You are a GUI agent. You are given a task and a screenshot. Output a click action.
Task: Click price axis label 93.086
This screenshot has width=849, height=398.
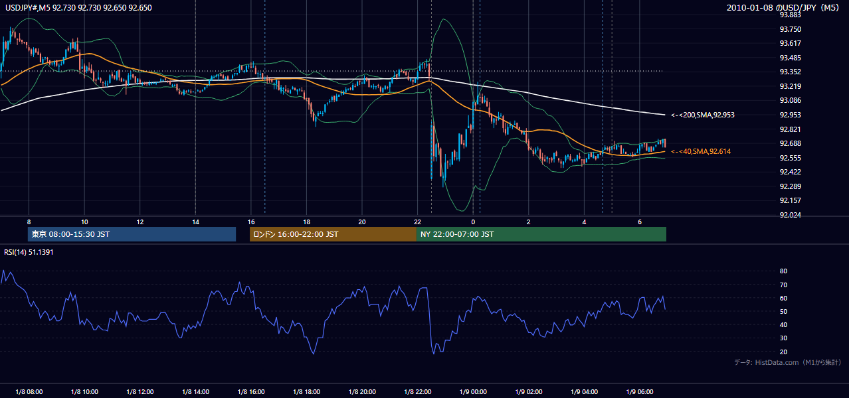pos(789,100)
